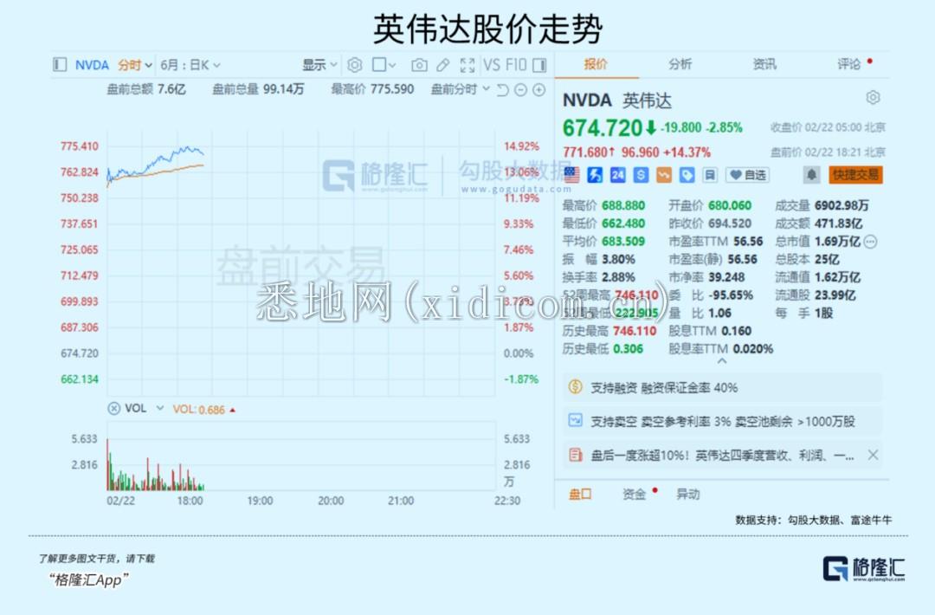Screen dimensions: 935x615
Task: Open the camera snapshot tool in chart toolbar
Action: [419, 64]
